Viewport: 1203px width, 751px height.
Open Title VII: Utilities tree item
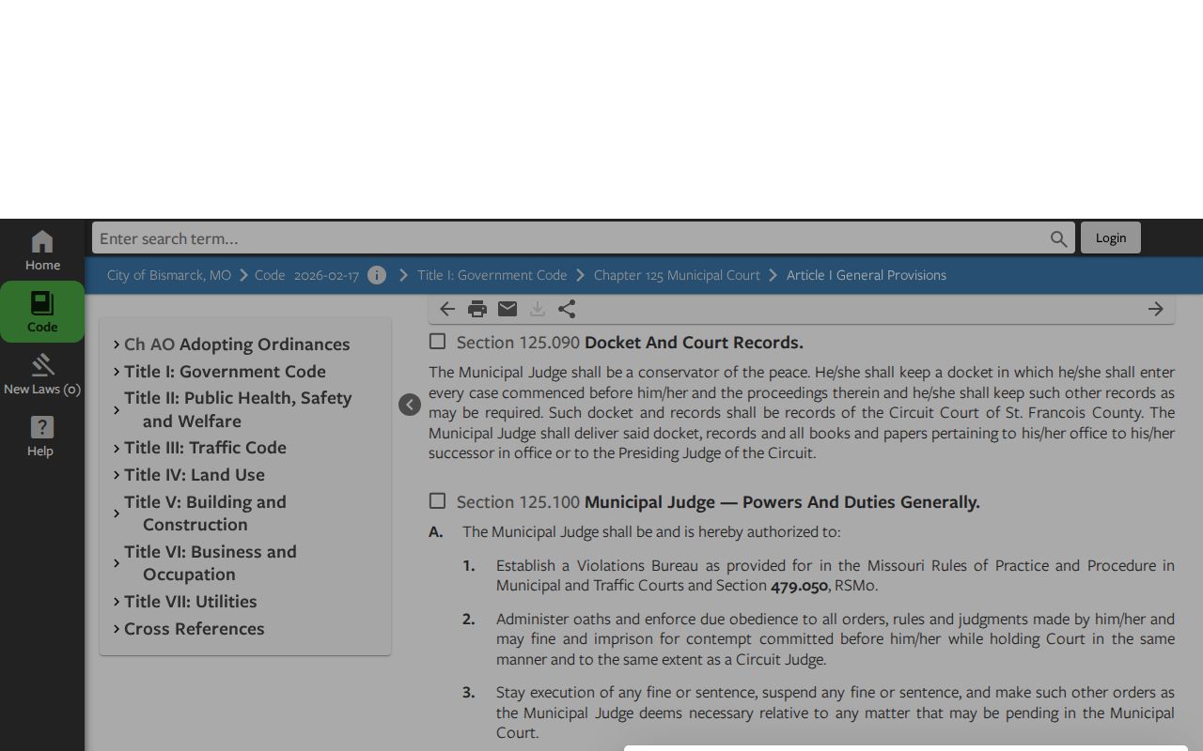(x=191, y=602)
